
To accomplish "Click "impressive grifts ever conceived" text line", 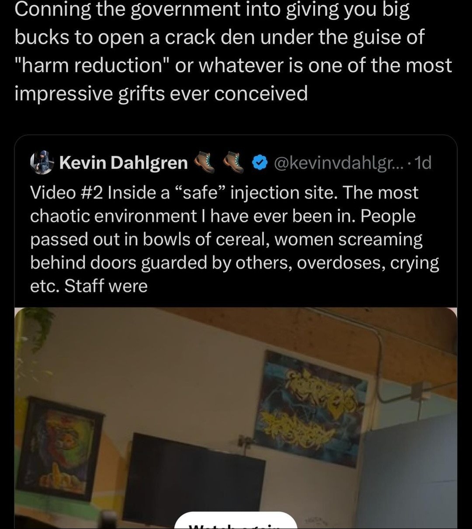I will tap(161, 93).
